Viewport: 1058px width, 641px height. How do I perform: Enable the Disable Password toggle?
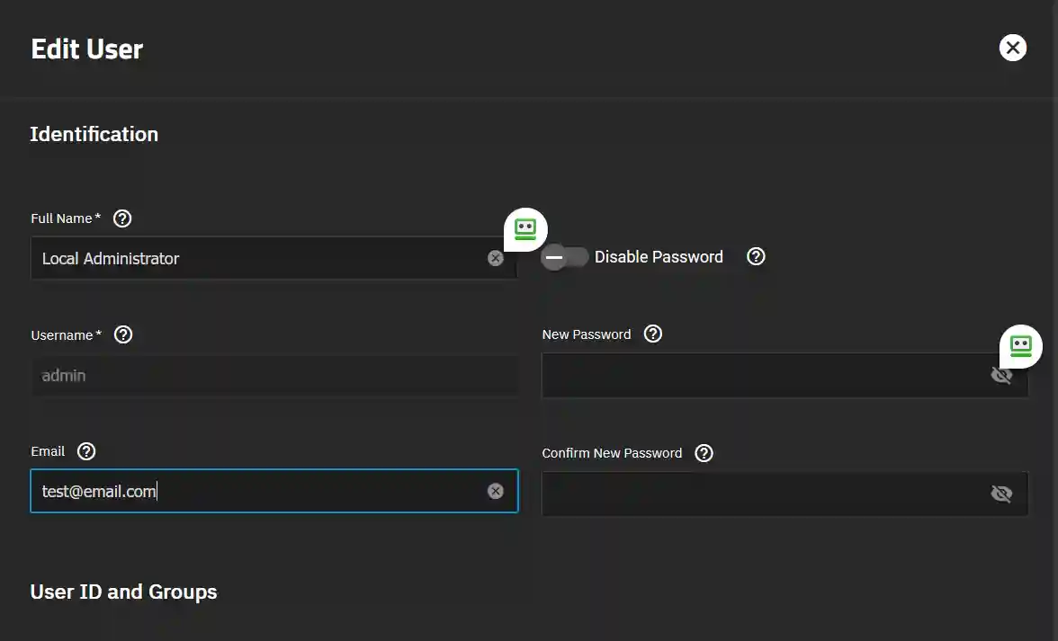565,258
